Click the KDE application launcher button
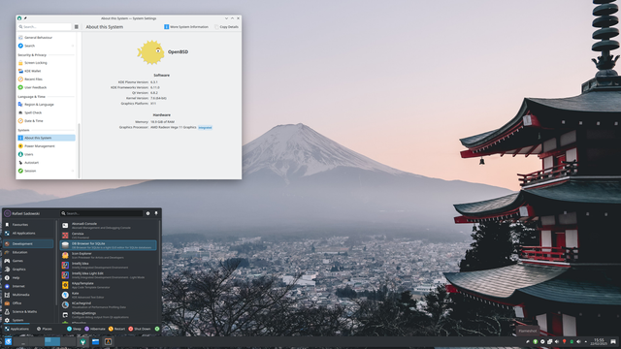The height and width of the screenshot is (349, 621). (8, 341)
